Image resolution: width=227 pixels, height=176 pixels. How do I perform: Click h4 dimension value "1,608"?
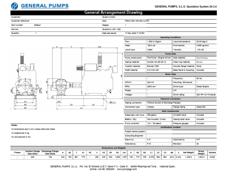tap(117, 157)
